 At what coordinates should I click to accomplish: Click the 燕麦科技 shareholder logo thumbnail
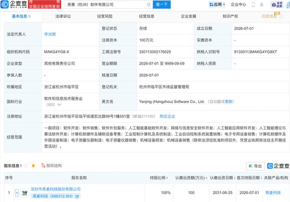[x=24, y=193]
